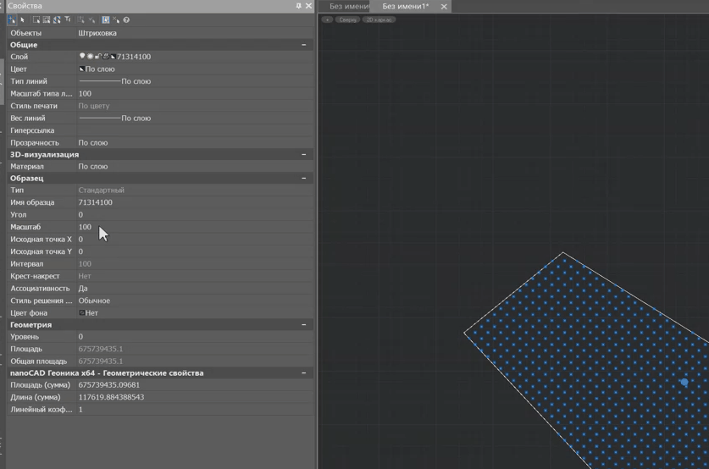Click the arrow cursor select objects icon
The image size is (709, 469).
[23, 19]
